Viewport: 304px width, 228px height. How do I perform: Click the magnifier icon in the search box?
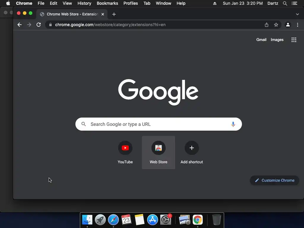(83, 124)
